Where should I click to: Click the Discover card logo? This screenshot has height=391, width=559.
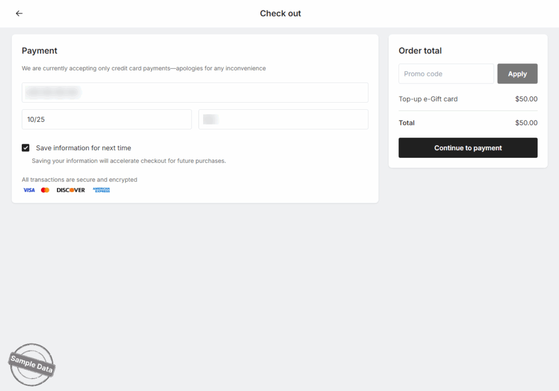coord(71,190)
